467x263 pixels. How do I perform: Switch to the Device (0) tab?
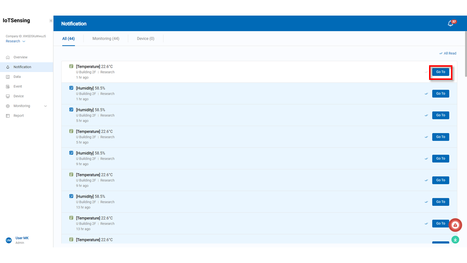click(x=145, y=38)
